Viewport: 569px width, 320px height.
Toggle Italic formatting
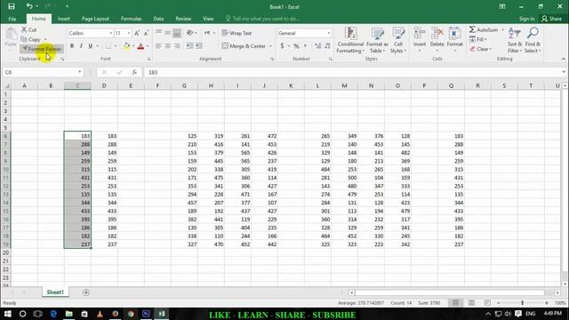click(81, 45)
